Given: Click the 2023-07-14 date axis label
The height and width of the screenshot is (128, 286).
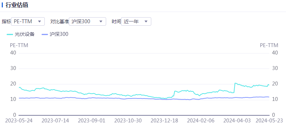Looking at the screenshot, I should tap(55, 121).
